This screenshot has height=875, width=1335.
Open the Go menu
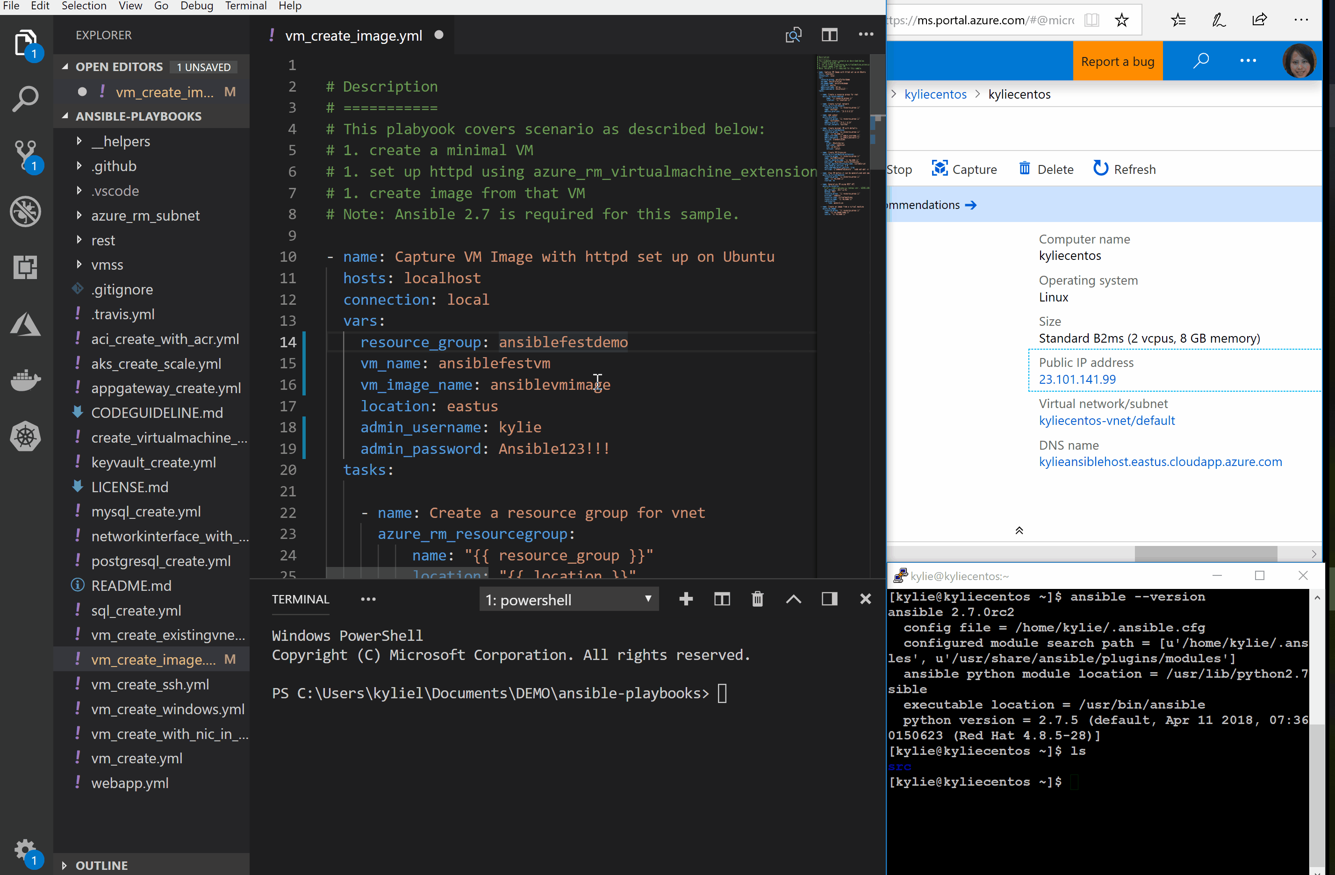(x=161, y=6)
